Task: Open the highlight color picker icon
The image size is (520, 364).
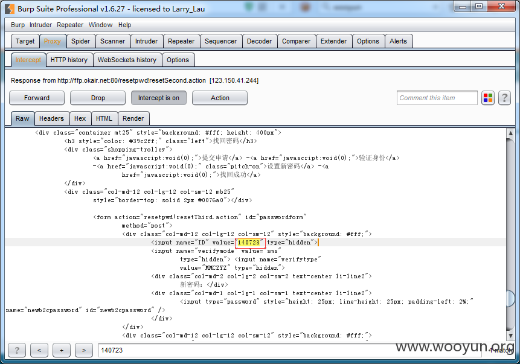Action: [x=488, y=98]
